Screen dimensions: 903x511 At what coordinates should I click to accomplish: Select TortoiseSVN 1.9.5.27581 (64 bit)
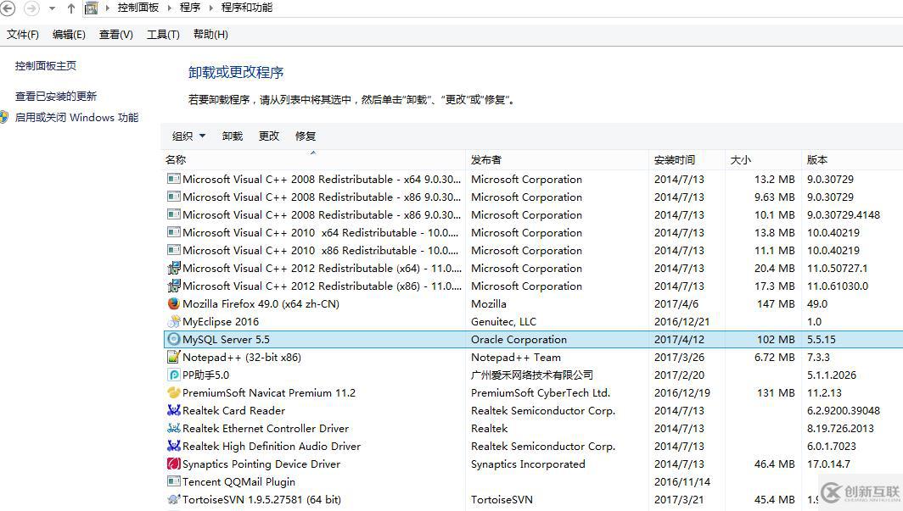click(x=261, y=499)
